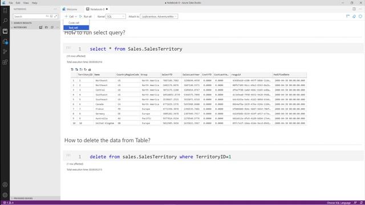Toggle regular expression in notebook search box
This screenshot has height=205, width=365.
pyautogui.click(x=56, y=17)
